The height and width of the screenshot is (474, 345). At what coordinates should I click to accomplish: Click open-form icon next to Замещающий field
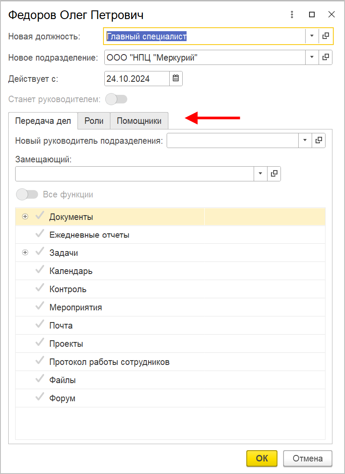274,173
